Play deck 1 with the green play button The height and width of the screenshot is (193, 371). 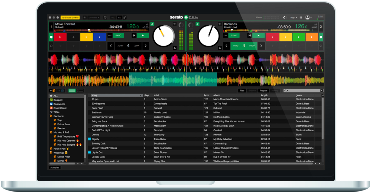[143, 35]
